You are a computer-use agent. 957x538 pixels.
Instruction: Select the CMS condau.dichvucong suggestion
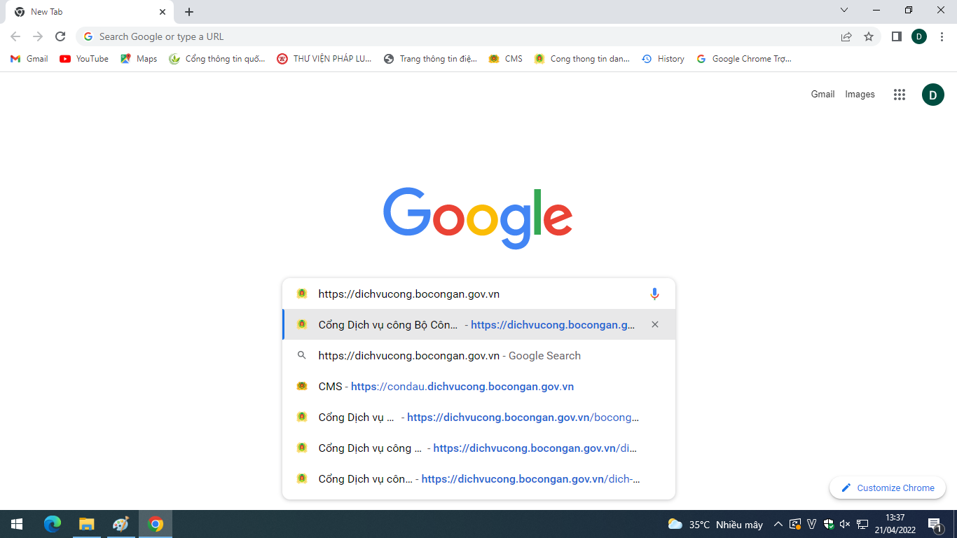point(478,386)
